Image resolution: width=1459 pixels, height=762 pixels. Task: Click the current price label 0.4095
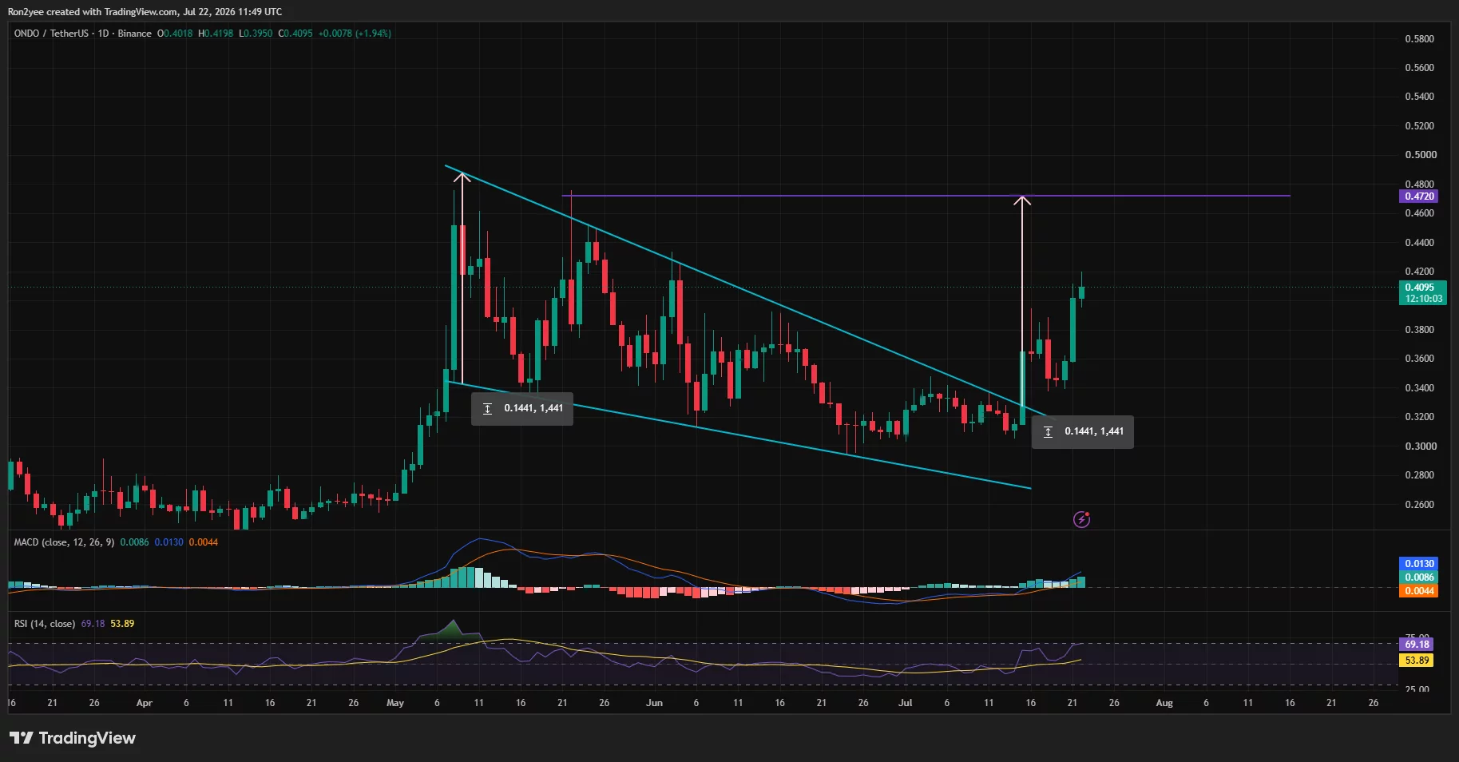(1419, 288)
